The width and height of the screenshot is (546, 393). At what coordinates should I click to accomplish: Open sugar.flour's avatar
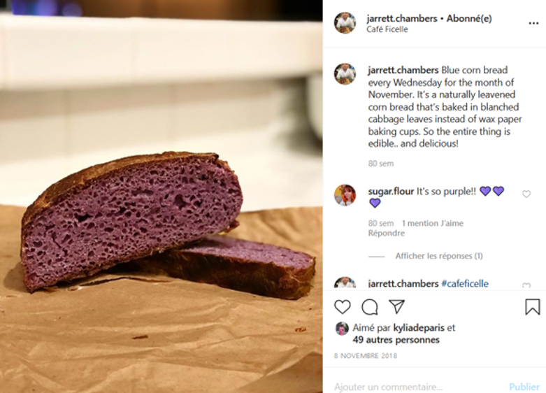point(345,195)
